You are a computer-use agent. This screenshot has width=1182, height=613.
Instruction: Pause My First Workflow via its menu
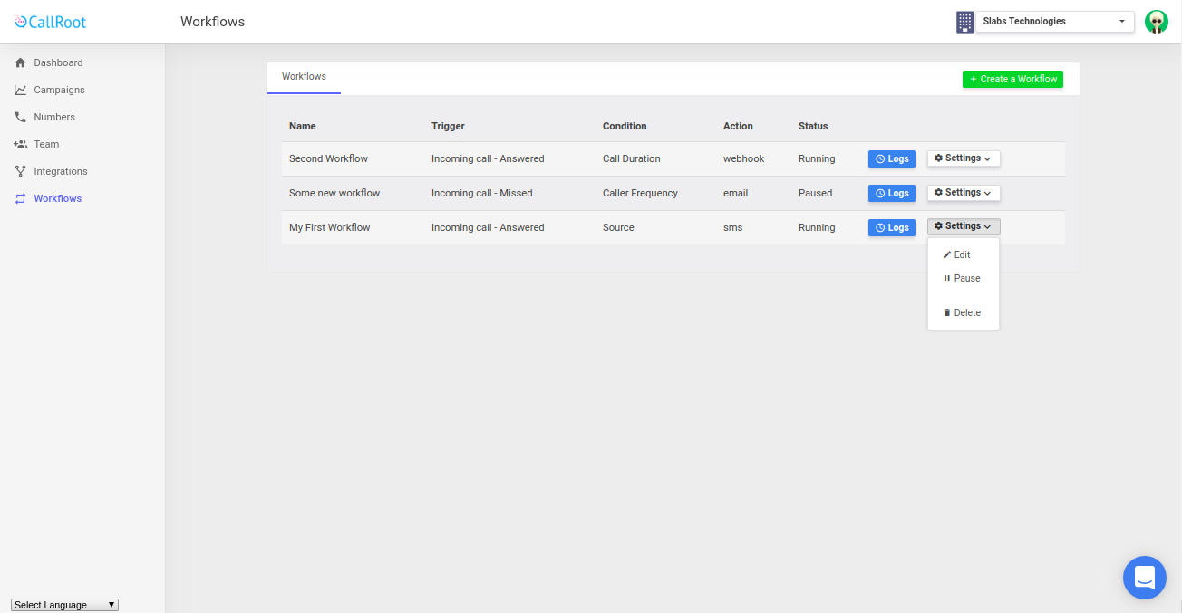[963, 278]
